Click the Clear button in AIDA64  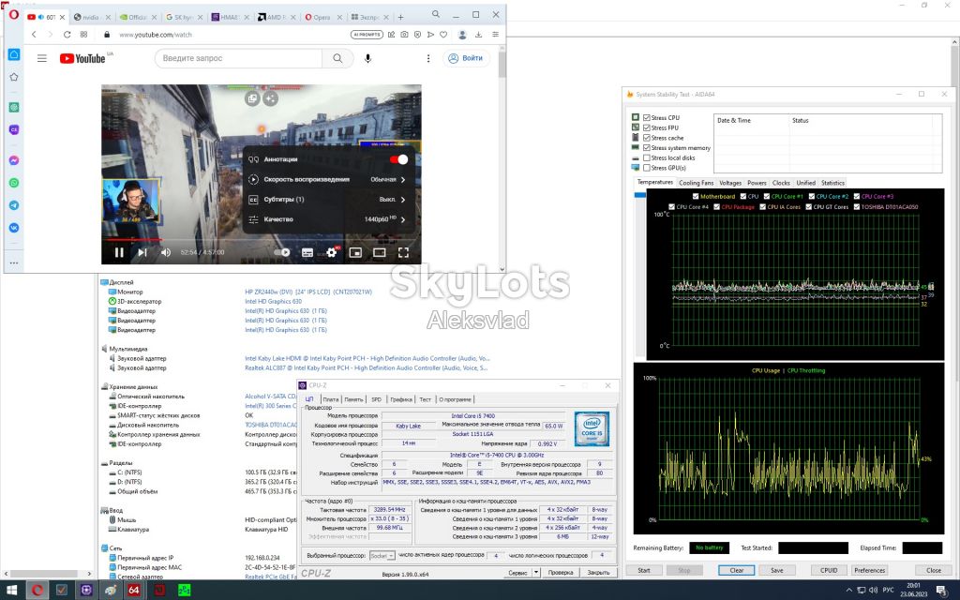point(737,570)
